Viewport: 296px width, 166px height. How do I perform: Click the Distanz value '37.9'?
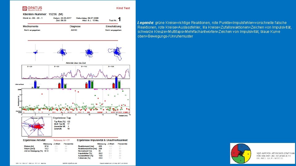pyautogui.click(x=47, y=146)
